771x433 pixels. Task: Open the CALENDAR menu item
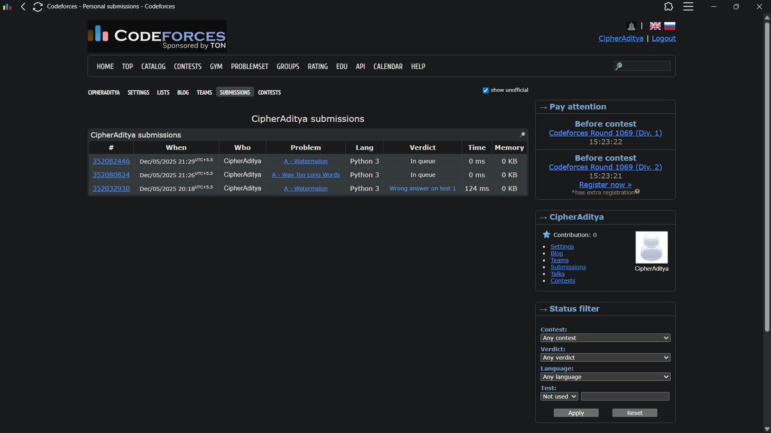point(388,67)
